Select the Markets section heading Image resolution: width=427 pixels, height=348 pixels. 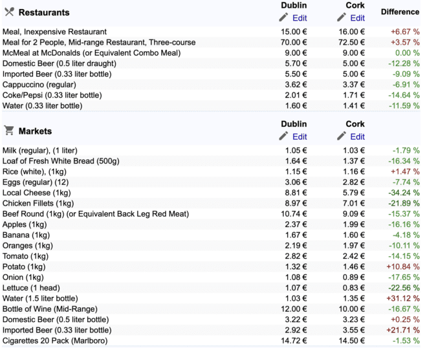click(35, 131)
